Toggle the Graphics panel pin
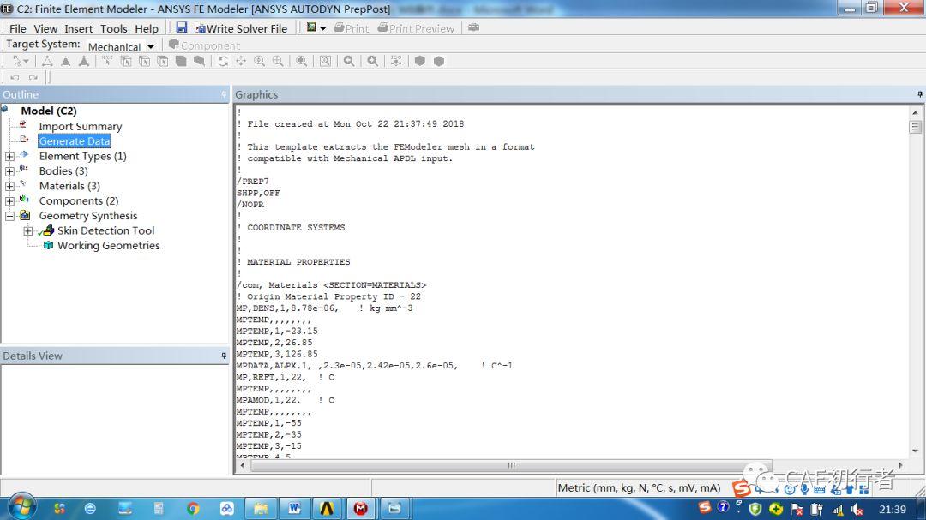926x520 pixels. (x=919, y=94)
